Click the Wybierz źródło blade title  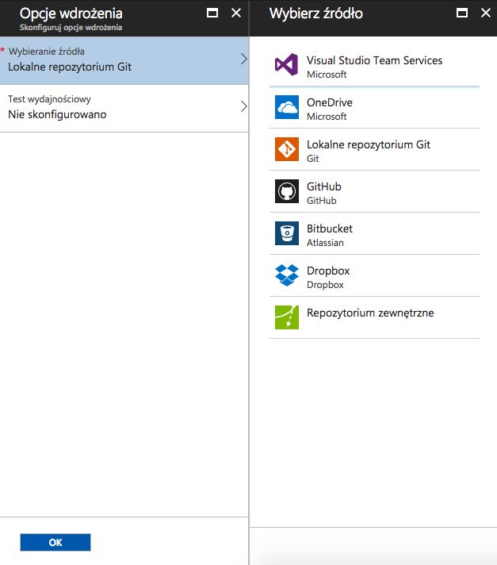tap(316, 13)
